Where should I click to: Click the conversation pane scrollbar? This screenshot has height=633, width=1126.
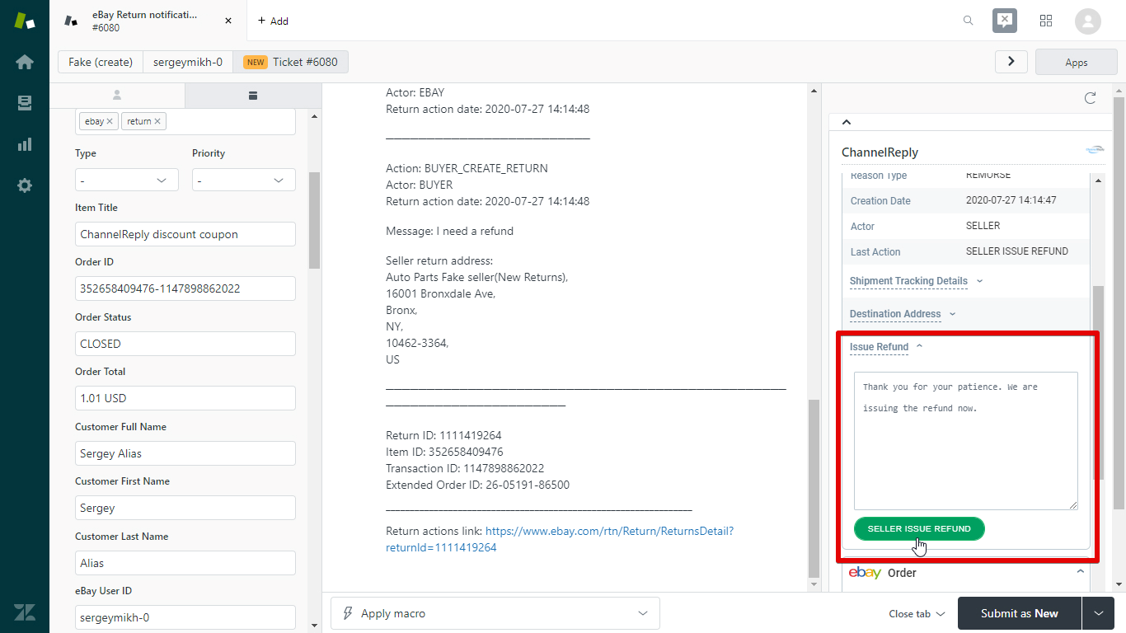[x=814, y=488]
